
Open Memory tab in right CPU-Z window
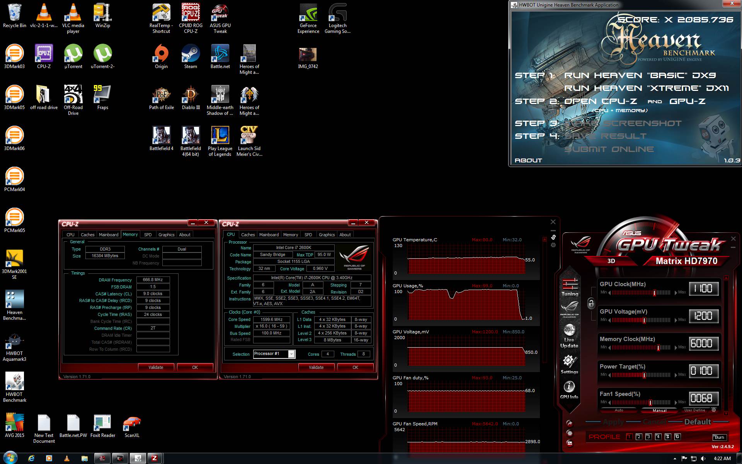tap(290, 235)
